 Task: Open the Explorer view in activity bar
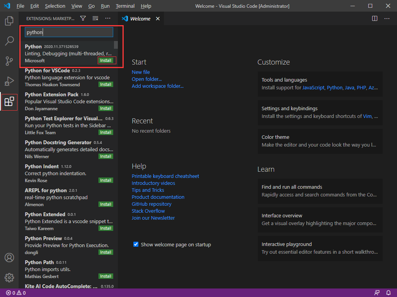pyautogui.click(x=9, y=21)
